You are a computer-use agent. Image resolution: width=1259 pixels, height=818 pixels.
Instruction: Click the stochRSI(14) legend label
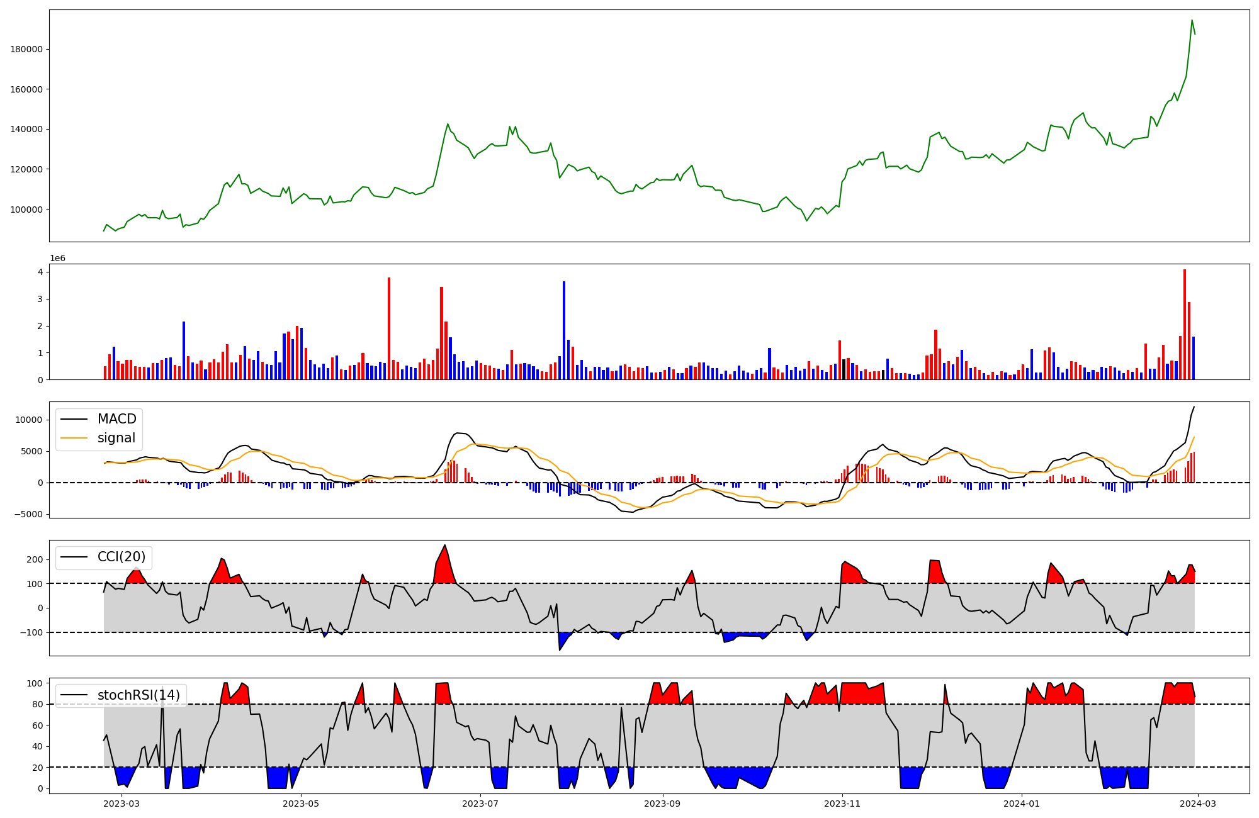[138, 695]
